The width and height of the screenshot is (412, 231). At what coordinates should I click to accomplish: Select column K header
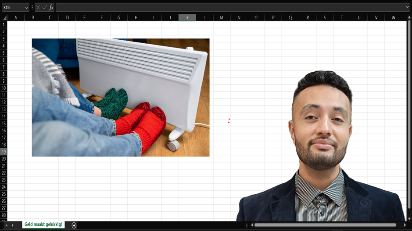187,17
